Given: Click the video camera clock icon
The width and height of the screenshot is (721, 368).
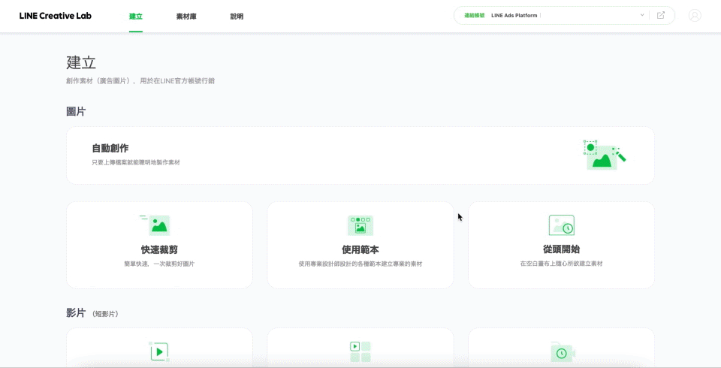Looking at the screenshot, I should [562, 352].
